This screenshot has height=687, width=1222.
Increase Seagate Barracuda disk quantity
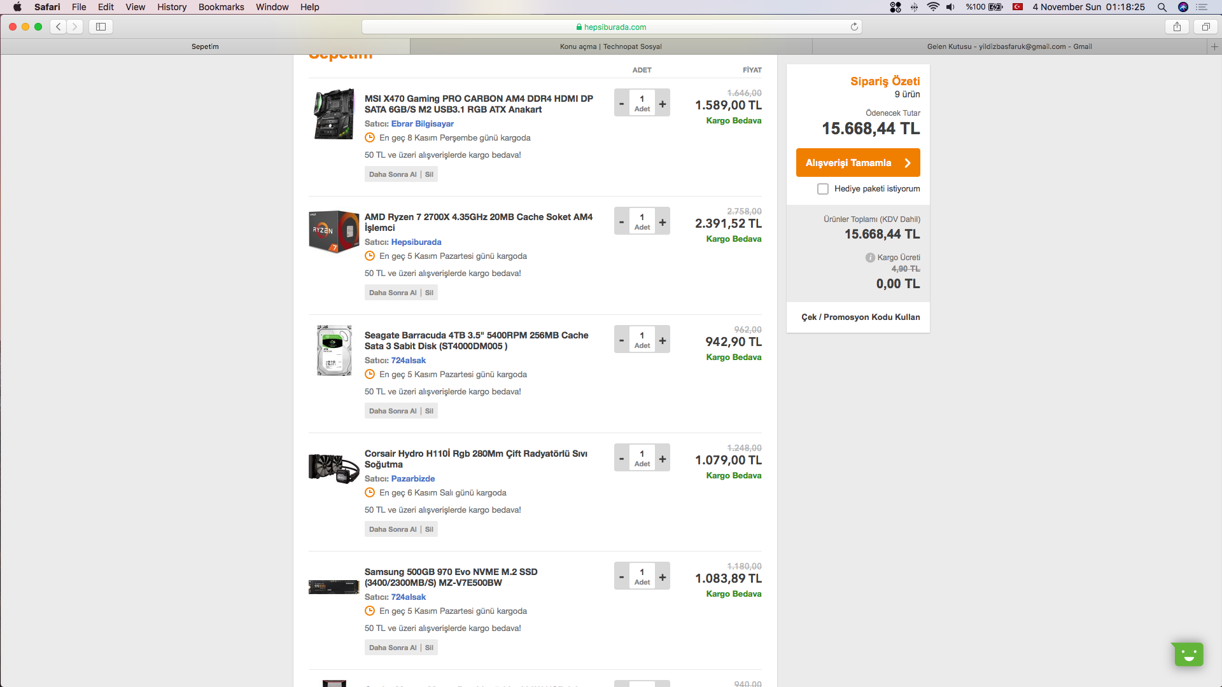663,340
